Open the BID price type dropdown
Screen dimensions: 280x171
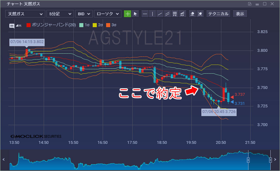84,14
